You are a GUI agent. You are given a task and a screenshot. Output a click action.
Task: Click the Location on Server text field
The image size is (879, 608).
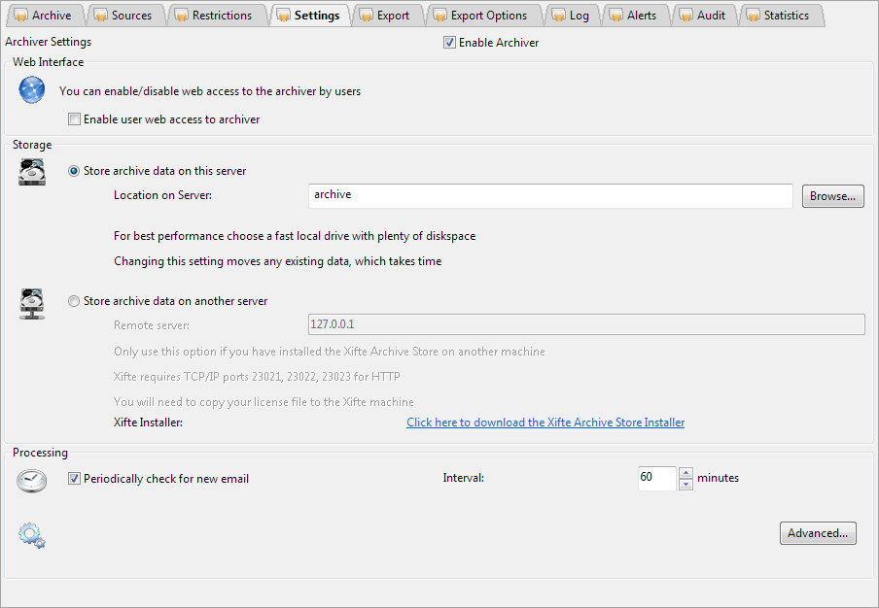tap(550, 195)
